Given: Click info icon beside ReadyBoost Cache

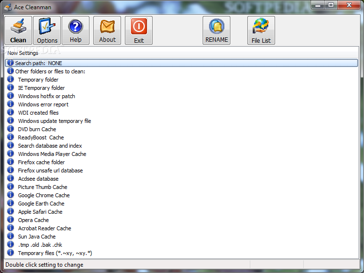Looking at the screenshot, I should 10,137.
